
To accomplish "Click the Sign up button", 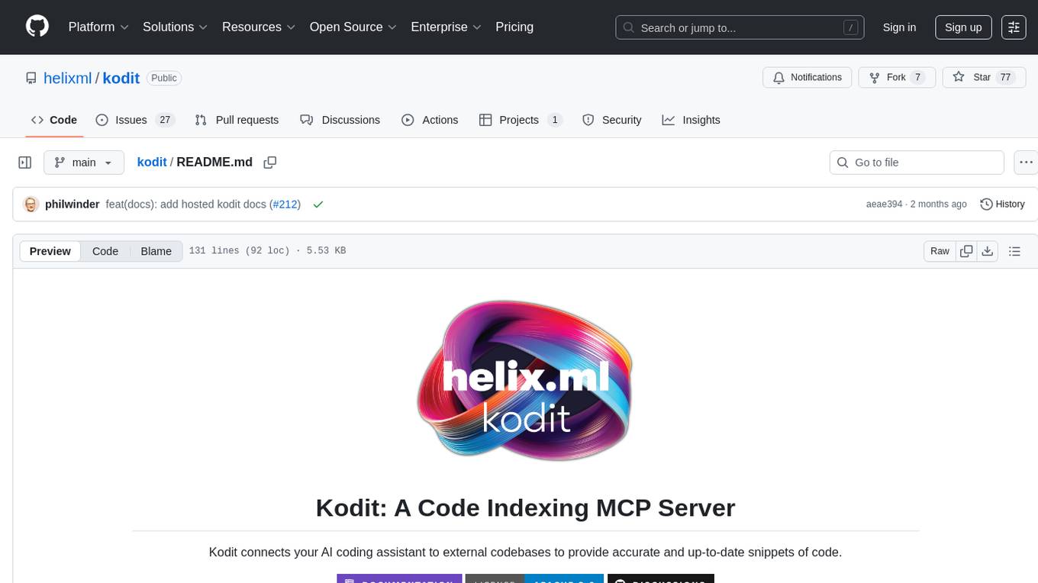I will coord(963,27).
